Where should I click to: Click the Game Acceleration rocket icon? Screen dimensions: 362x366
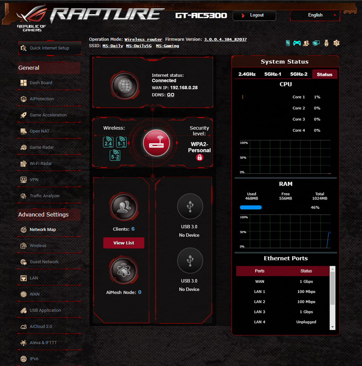[x=24, y=115]
